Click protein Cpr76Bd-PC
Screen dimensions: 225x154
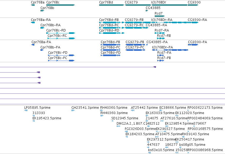(111, 50)
